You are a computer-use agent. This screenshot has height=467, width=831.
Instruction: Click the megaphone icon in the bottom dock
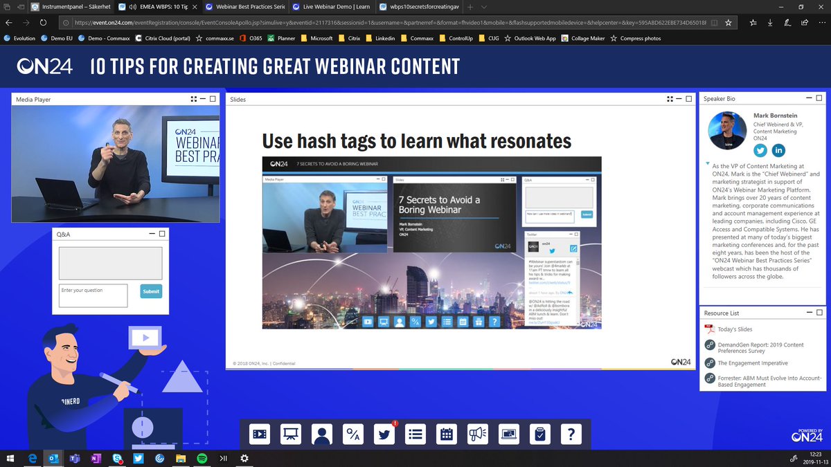click(478, 434)
